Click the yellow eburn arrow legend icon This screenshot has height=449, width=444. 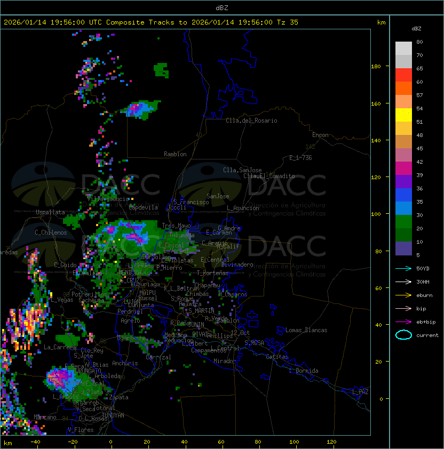click(403, 295)
